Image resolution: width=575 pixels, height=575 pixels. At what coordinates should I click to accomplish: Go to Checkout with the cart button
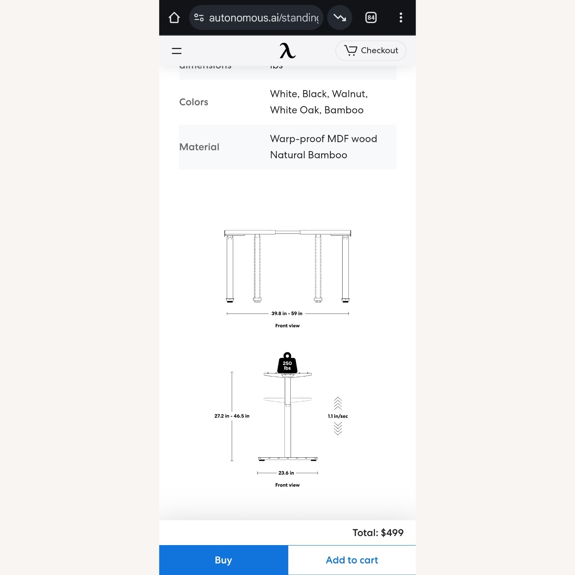(x=371, y=51)
